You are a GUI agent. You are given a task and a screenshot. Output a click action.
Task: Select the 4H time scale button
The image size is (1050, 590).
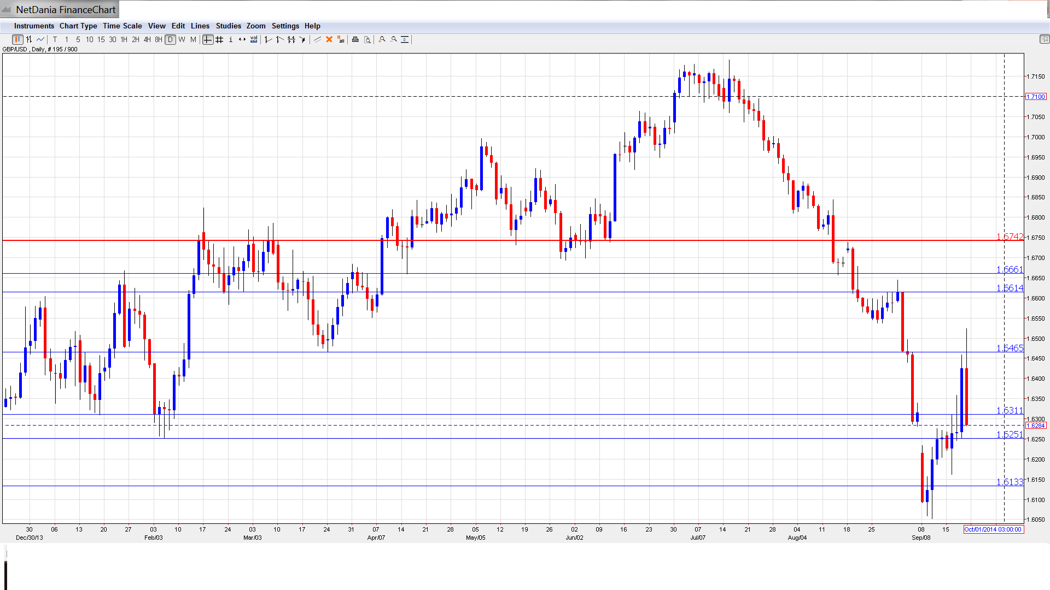point(147,39)
